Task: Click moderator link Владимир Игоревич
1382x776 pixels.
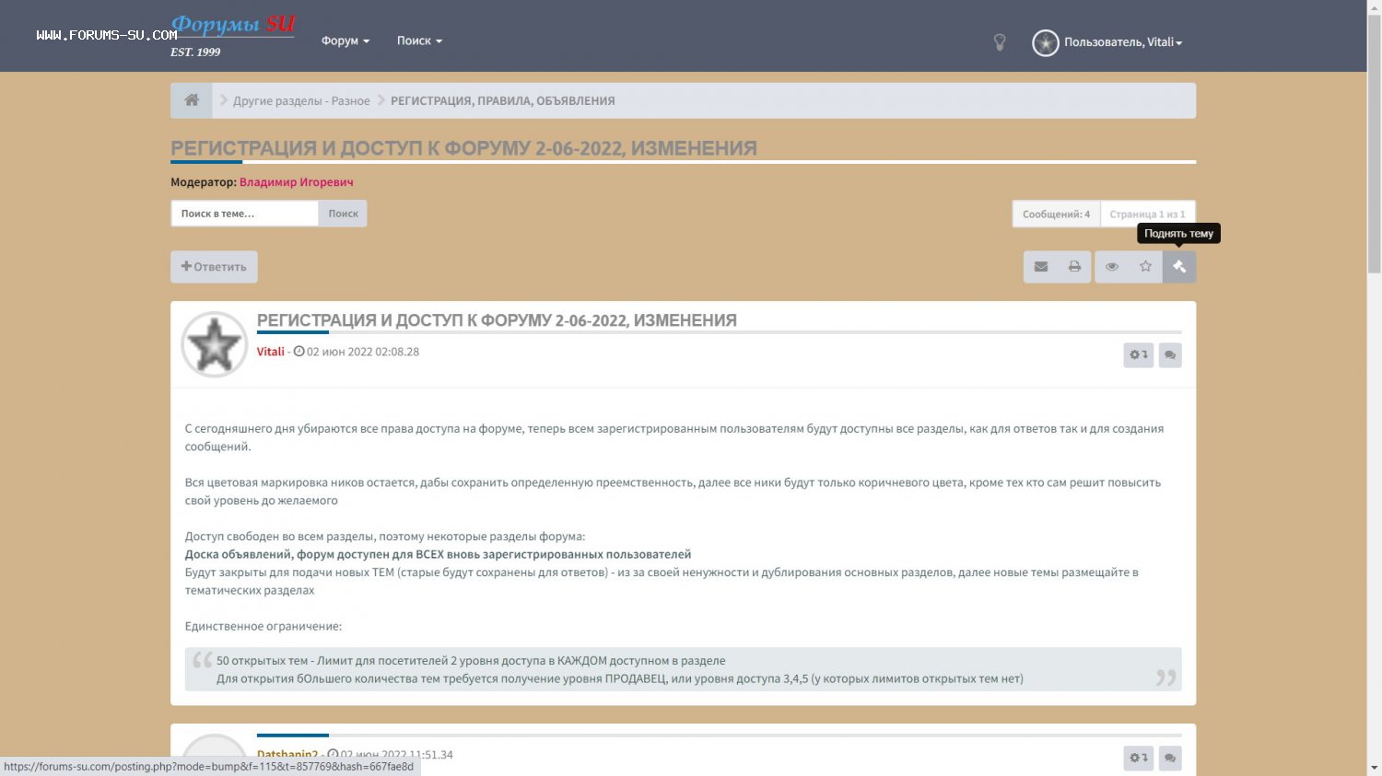Action: pos(296,182)
